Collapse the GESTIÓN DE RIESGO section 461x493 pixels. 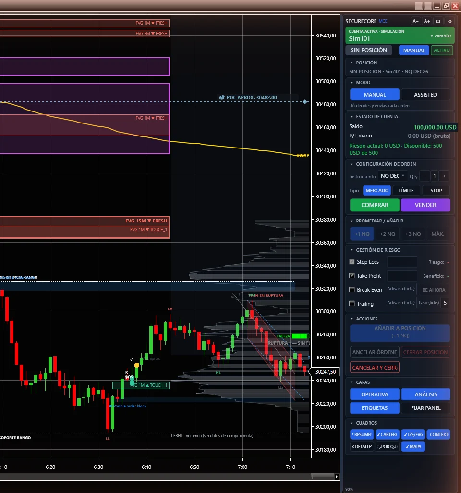(x=352, y=250)
